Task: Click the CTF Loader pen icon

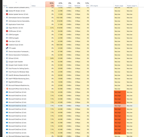Action: click(x=7, y=48)
